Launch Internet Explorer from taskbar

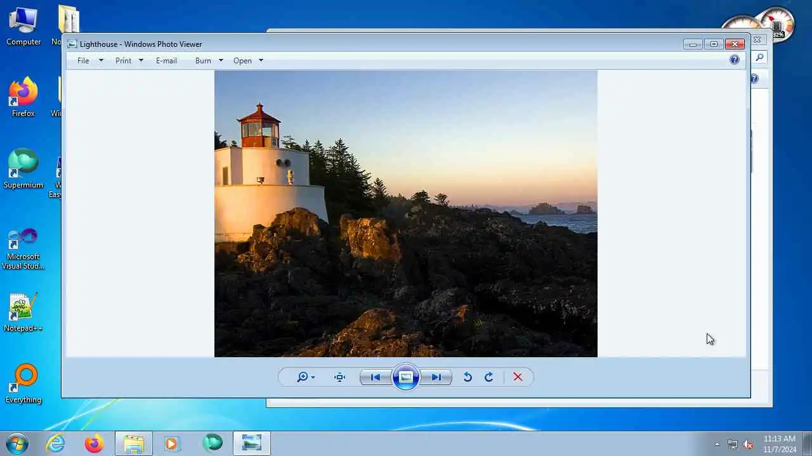56,443
